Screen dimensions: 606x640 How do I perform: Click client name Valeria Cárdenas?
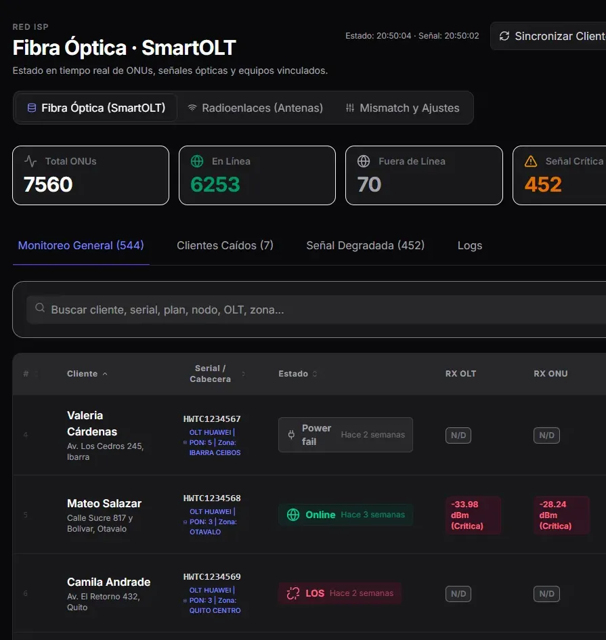point(92,423)
